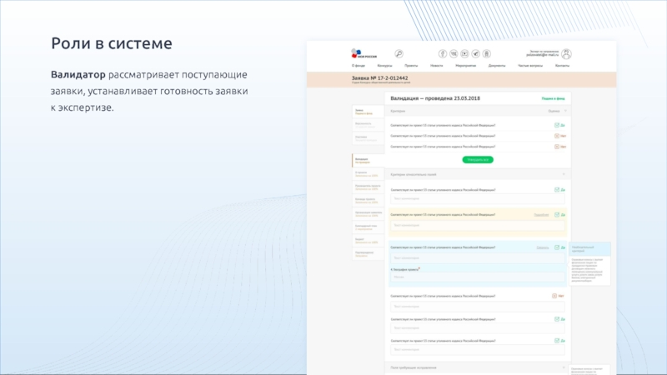Toggle the first criterion's 'Да' checkbox

click(x=557, y=125)
